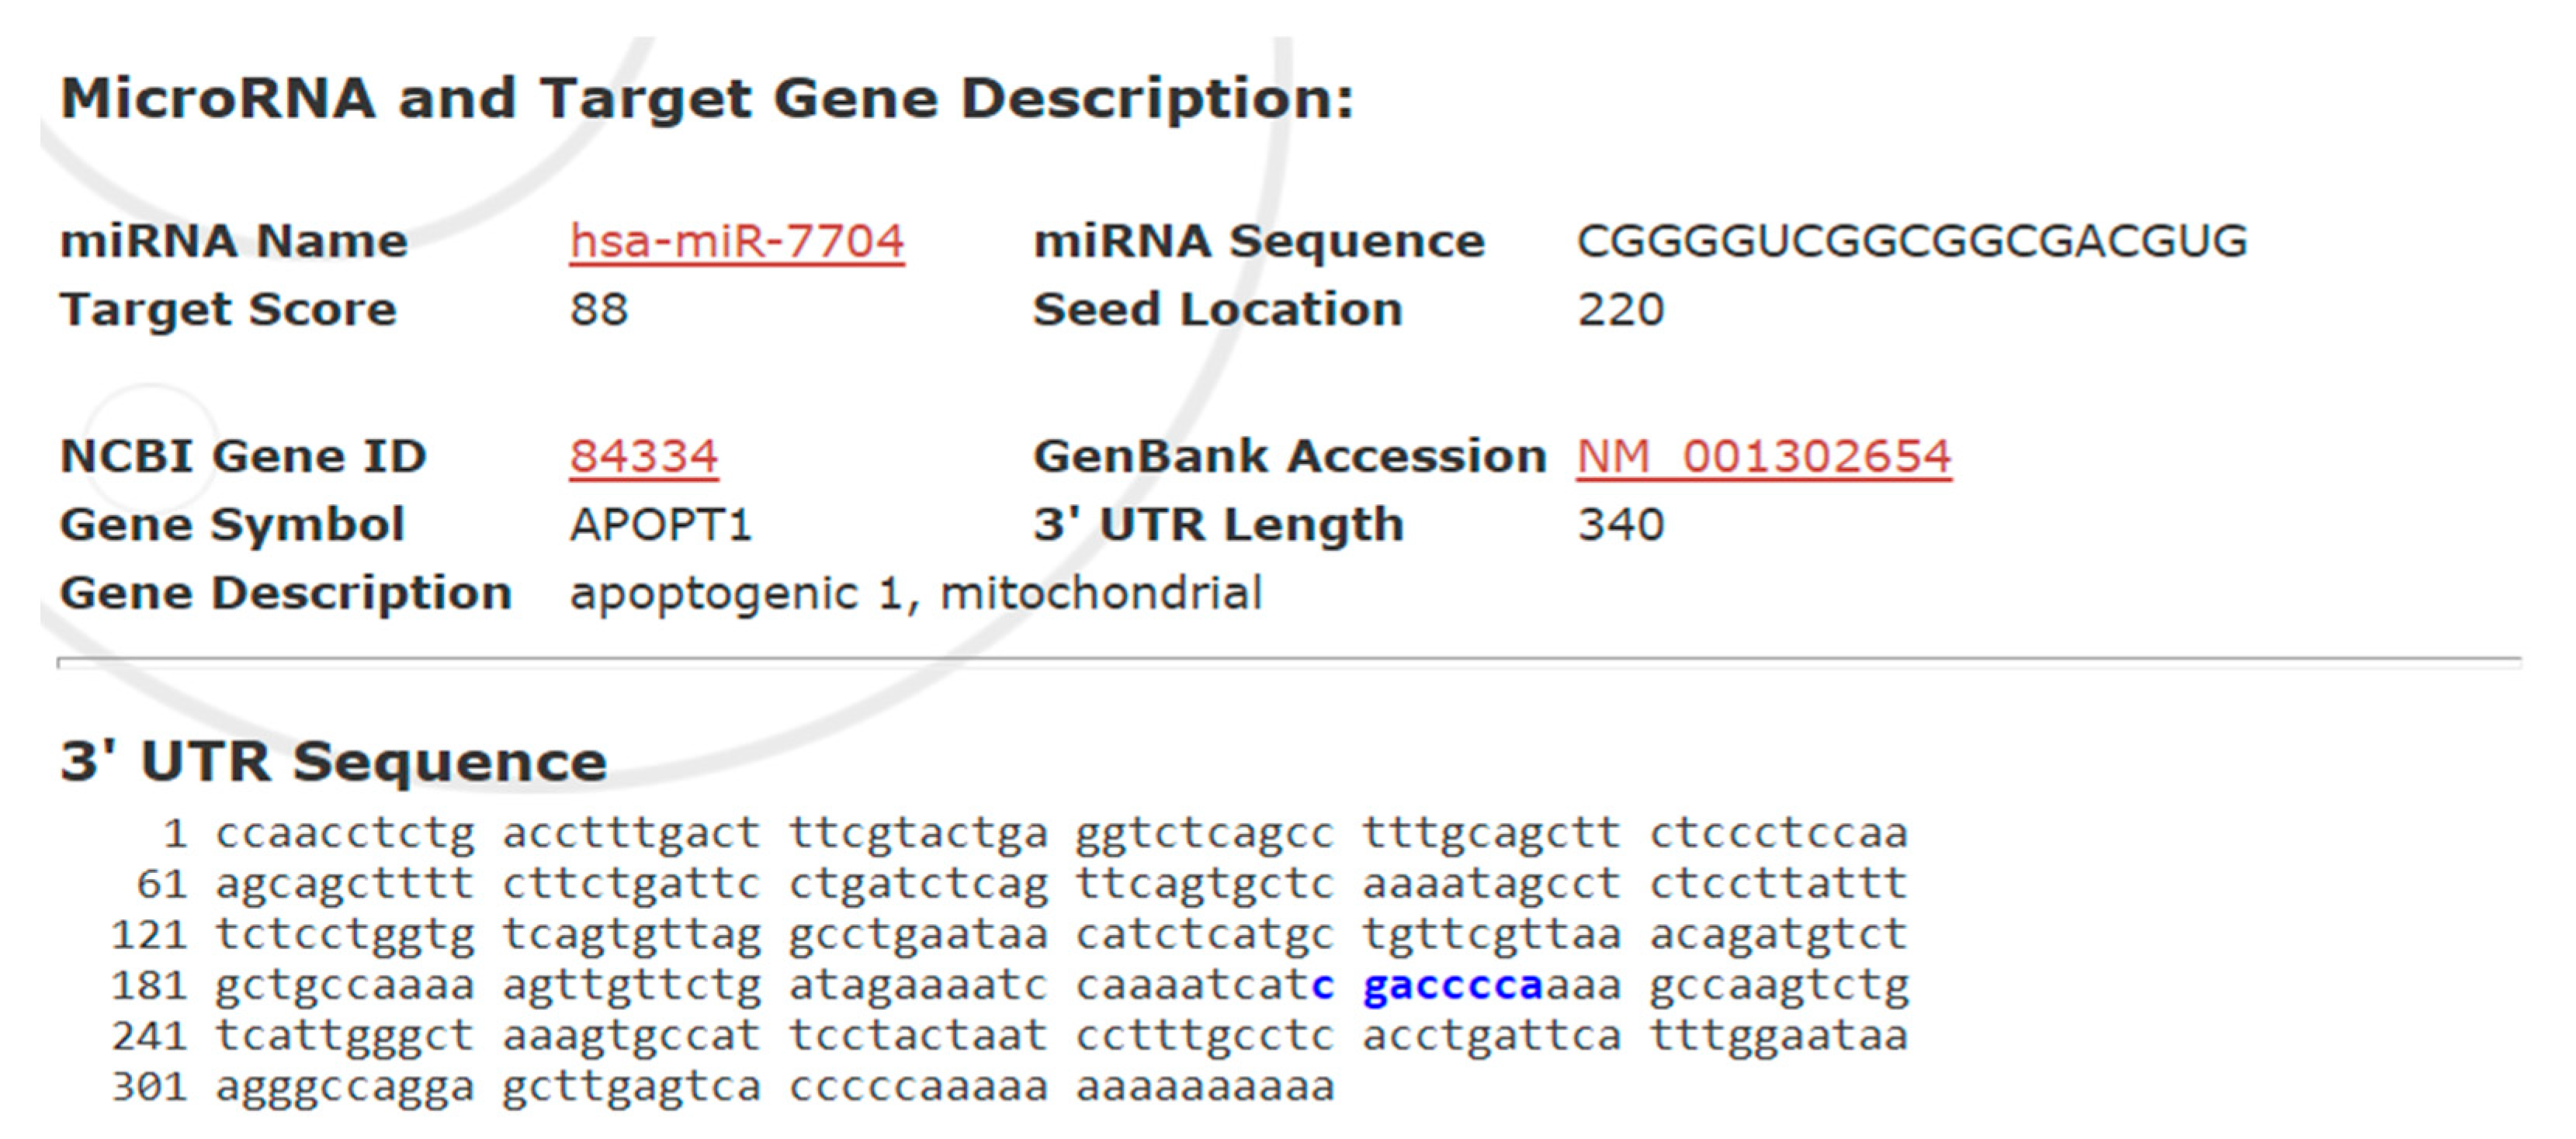Click sequence line number 61
The height and width of the screenshot is (1139, 2576).
click(161, 885)
